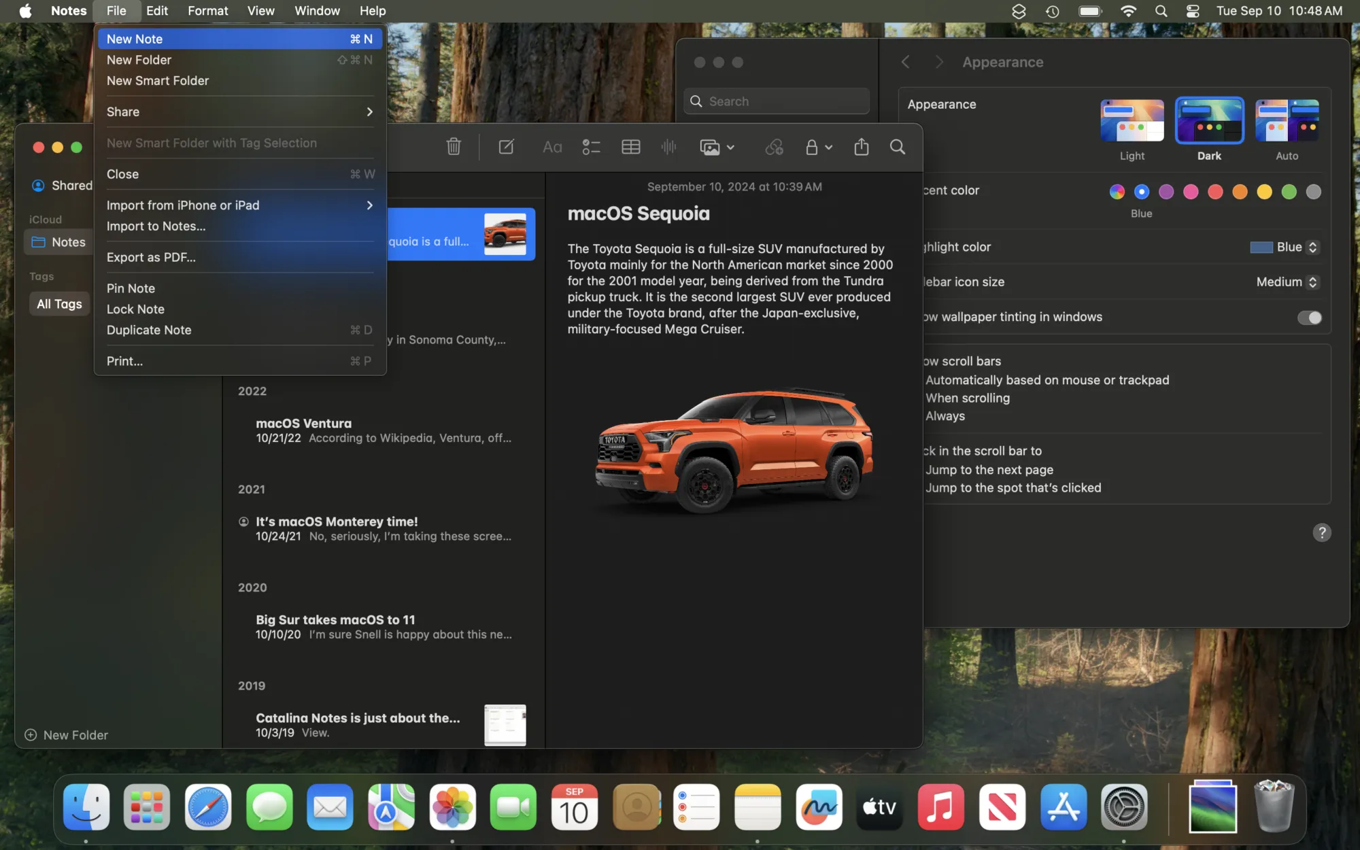Open the share icon in the Notes toolbar
This screenshot has height=850, width=1360.
[862, 147]
